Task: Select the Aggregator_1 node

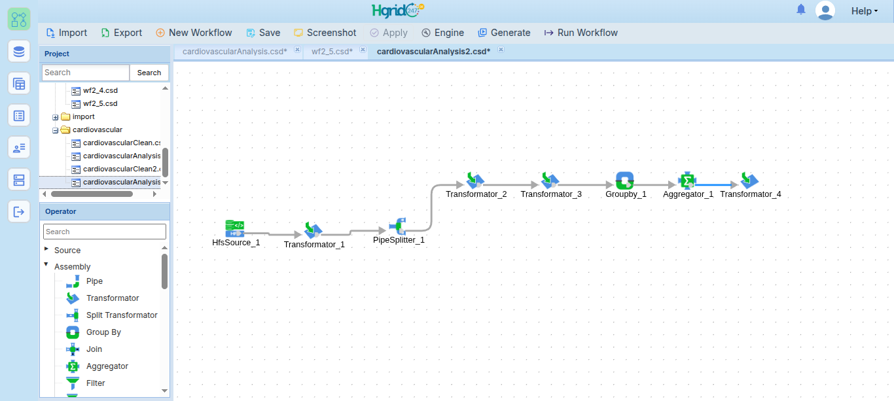Action: coord(687,181)
